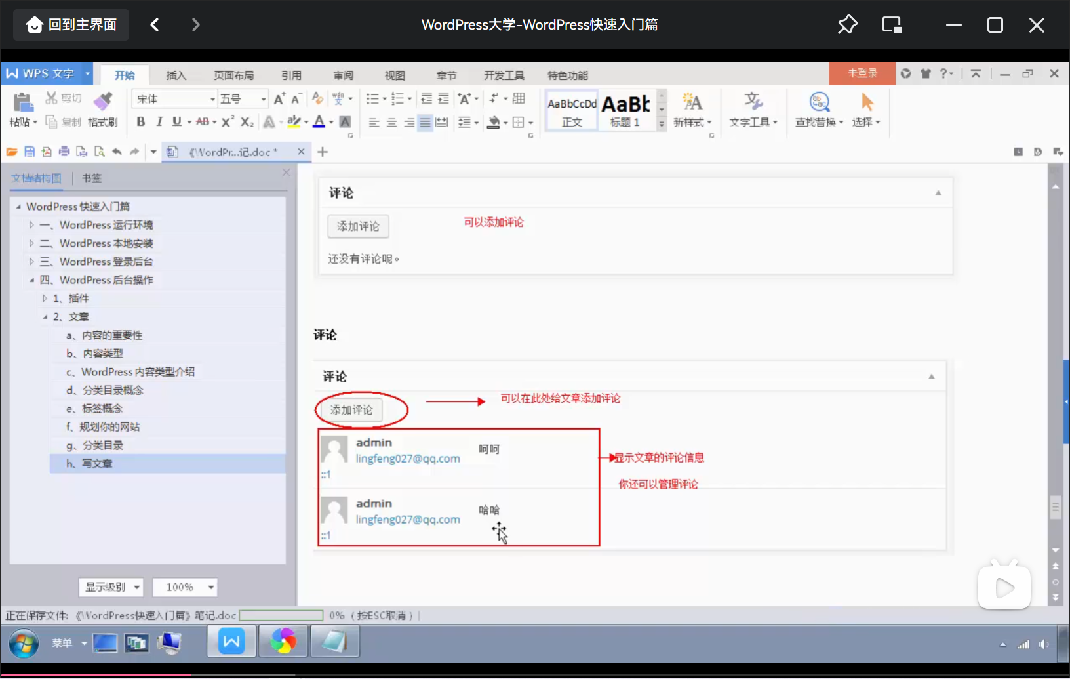
Task: Select the Format Painter brush
Action: (103, 101)
